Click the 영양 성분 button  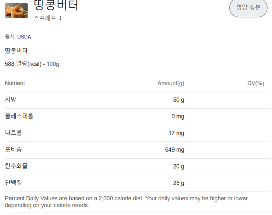(248, 7)
